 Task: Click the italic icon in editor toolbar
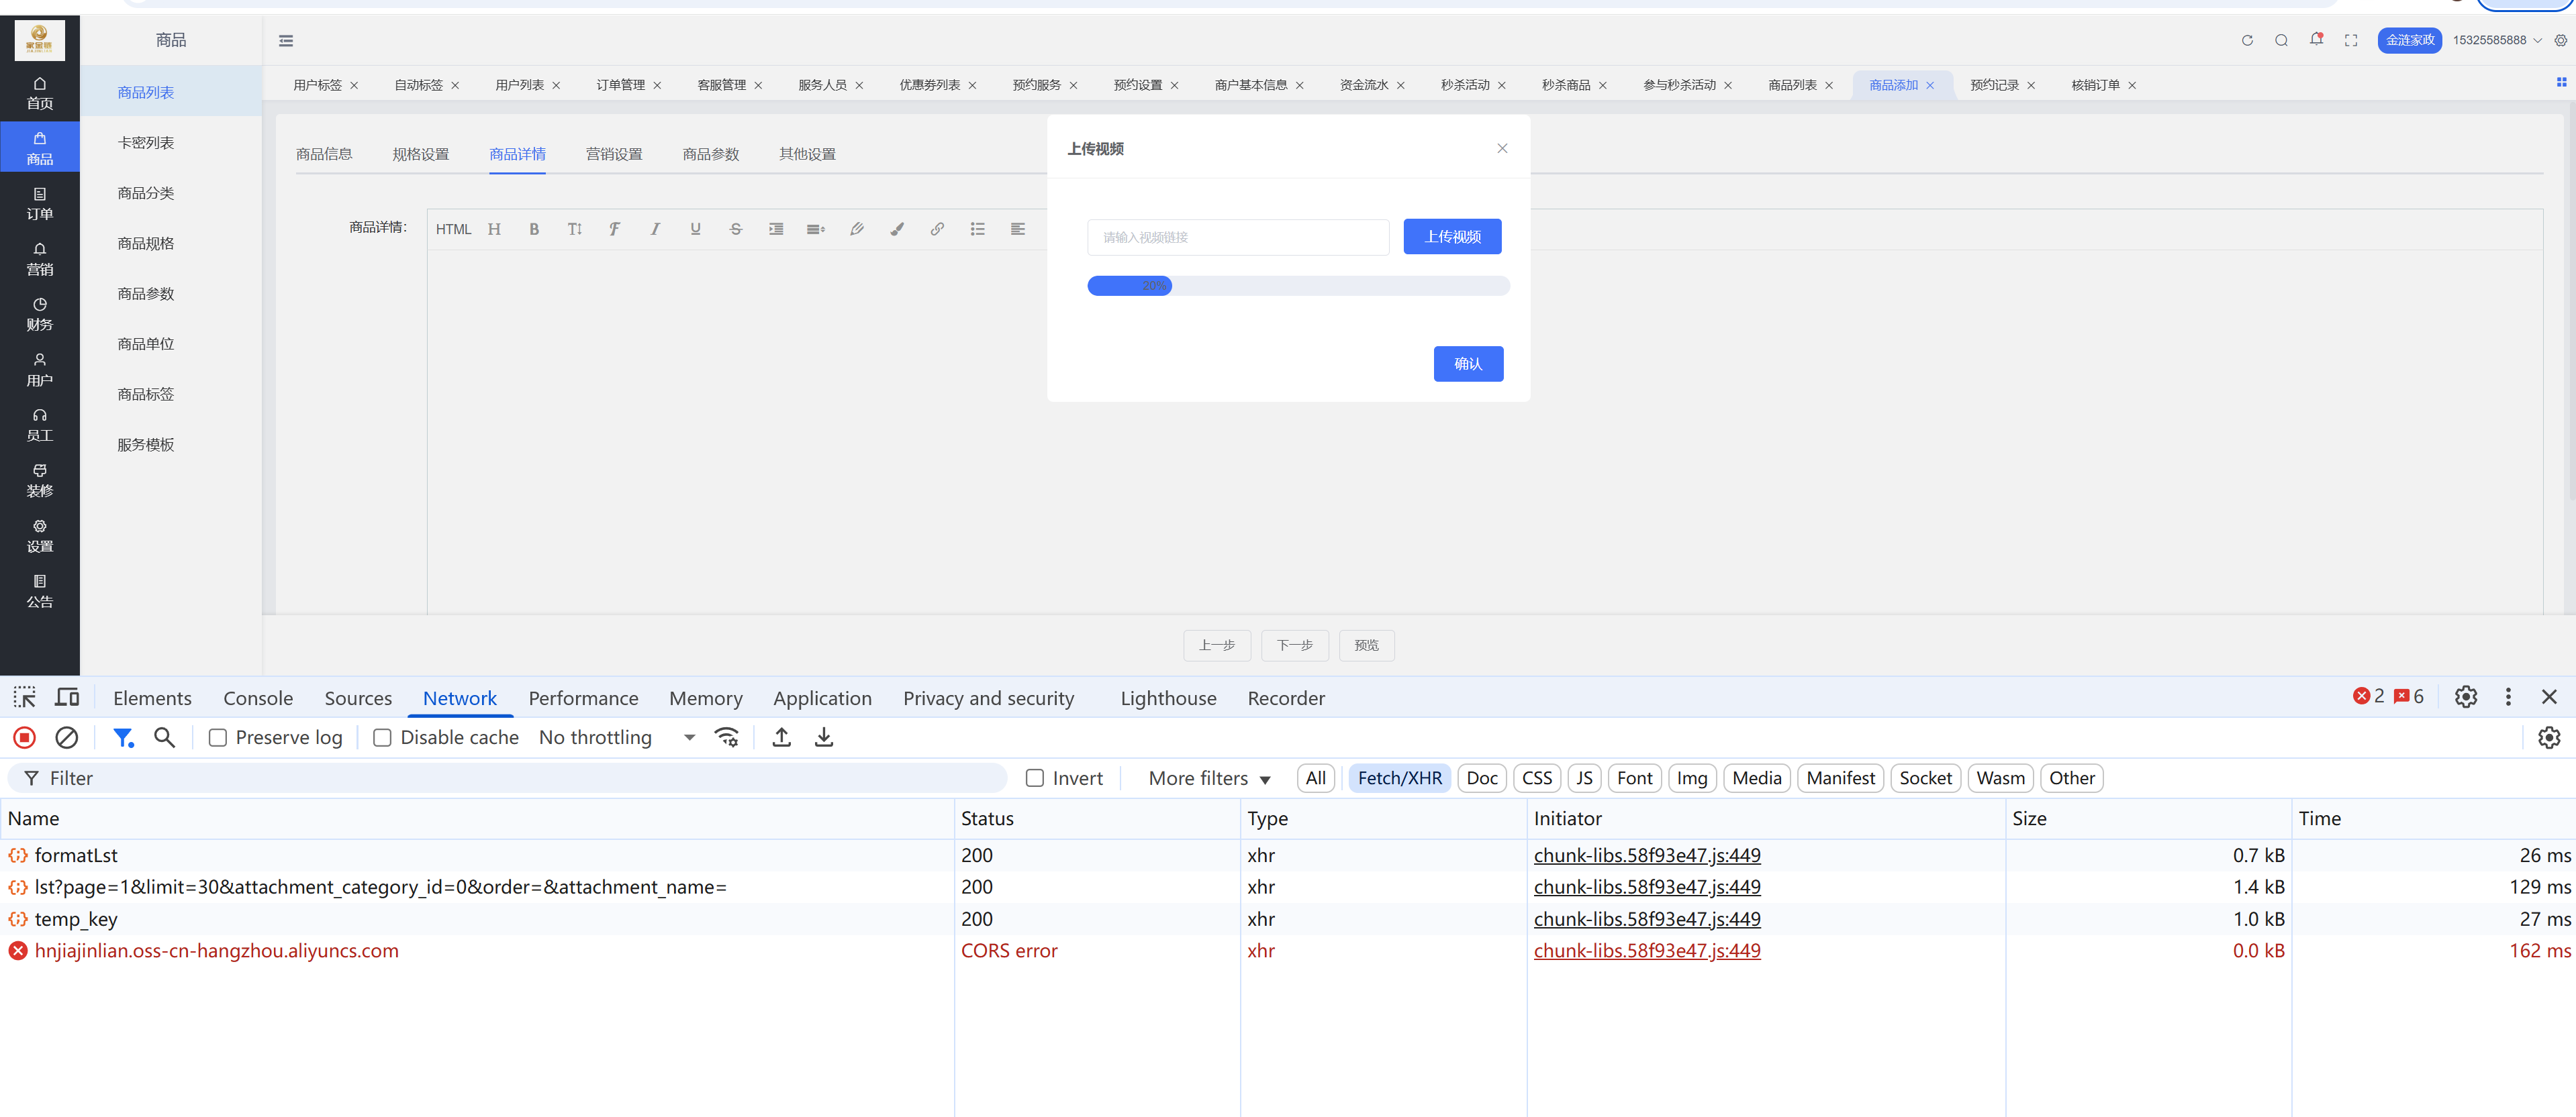click(655, 229)
